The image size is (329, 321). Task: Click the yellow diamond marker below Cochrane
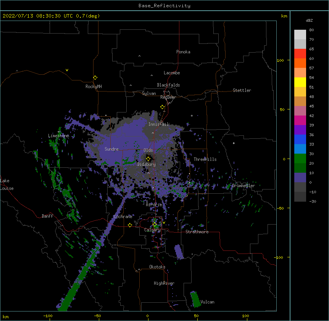[130, 225]
